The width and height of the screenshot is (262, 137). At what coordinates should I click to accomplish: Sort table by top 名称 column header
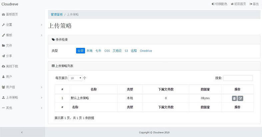click(94, 89)
